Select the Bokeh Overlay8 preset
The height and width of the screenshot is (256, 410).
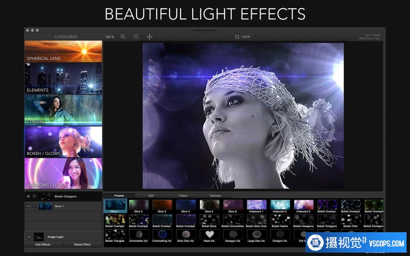186,221
